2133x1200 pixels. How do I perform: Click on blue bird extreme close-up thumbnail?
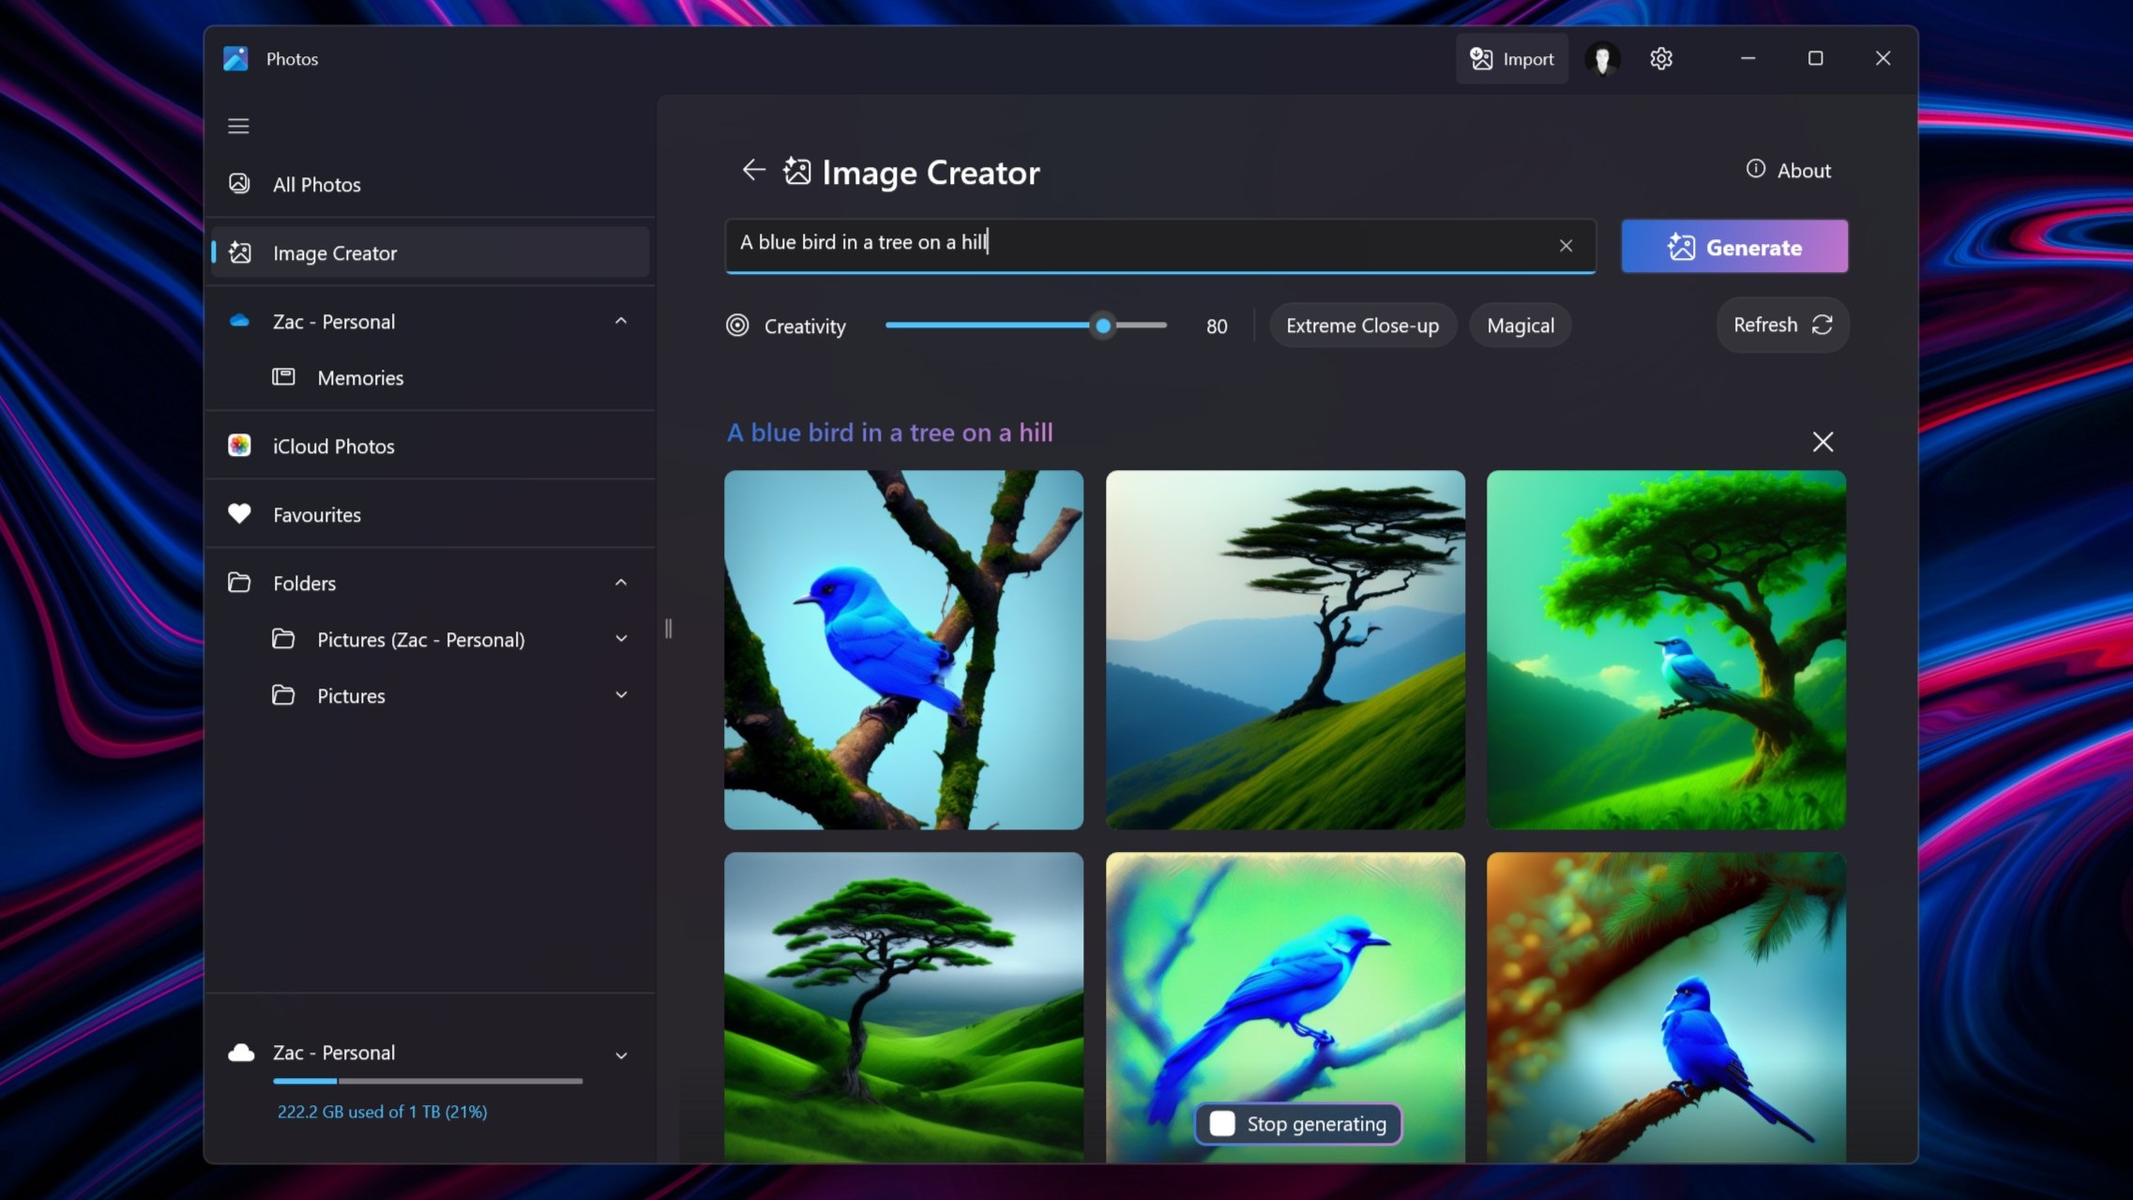(x=904, y=649)
